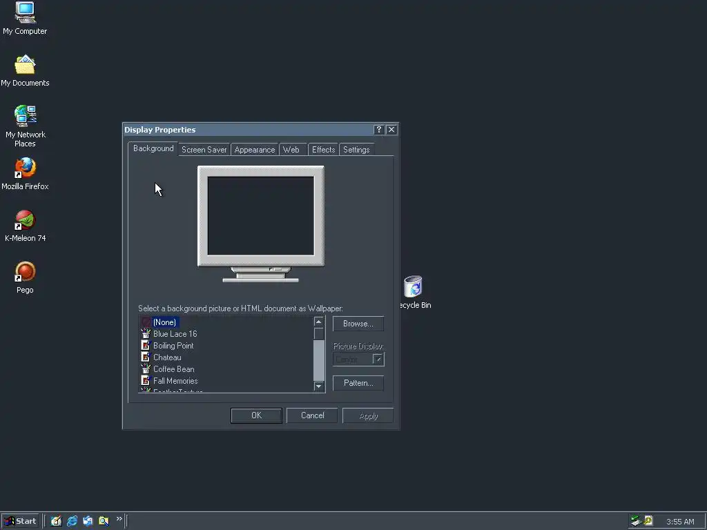This screenshot has height=530, width=707.
Task: Select the K-Meleon 74 shortcut icon
Action: 26,226
